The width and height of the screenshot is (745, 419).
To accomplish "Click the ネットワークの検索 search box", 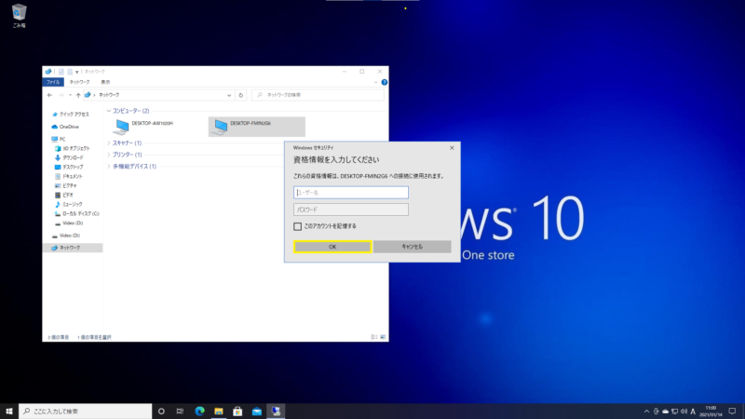I will (x=318, y=95).
